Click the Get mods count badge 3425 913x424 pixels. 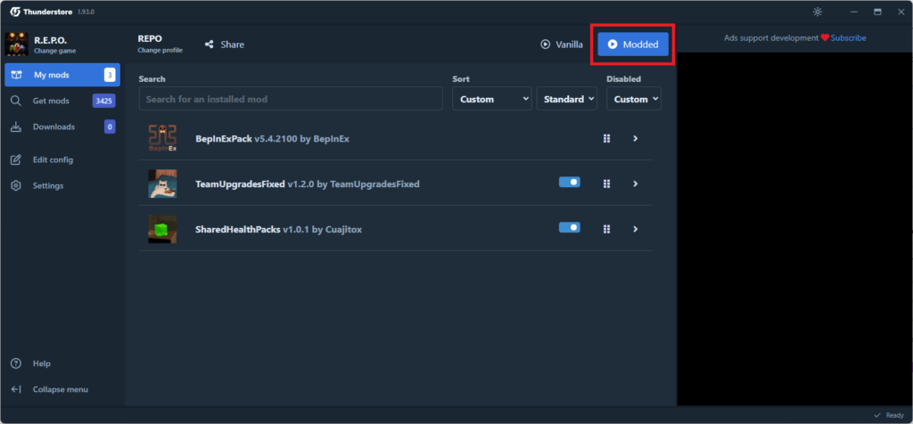(103, 101)
